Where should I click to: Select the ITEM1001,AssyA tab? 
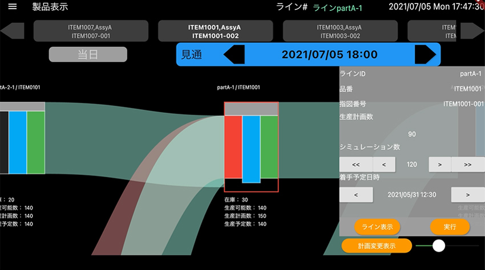pyautogui.click(x=215, y=31)
